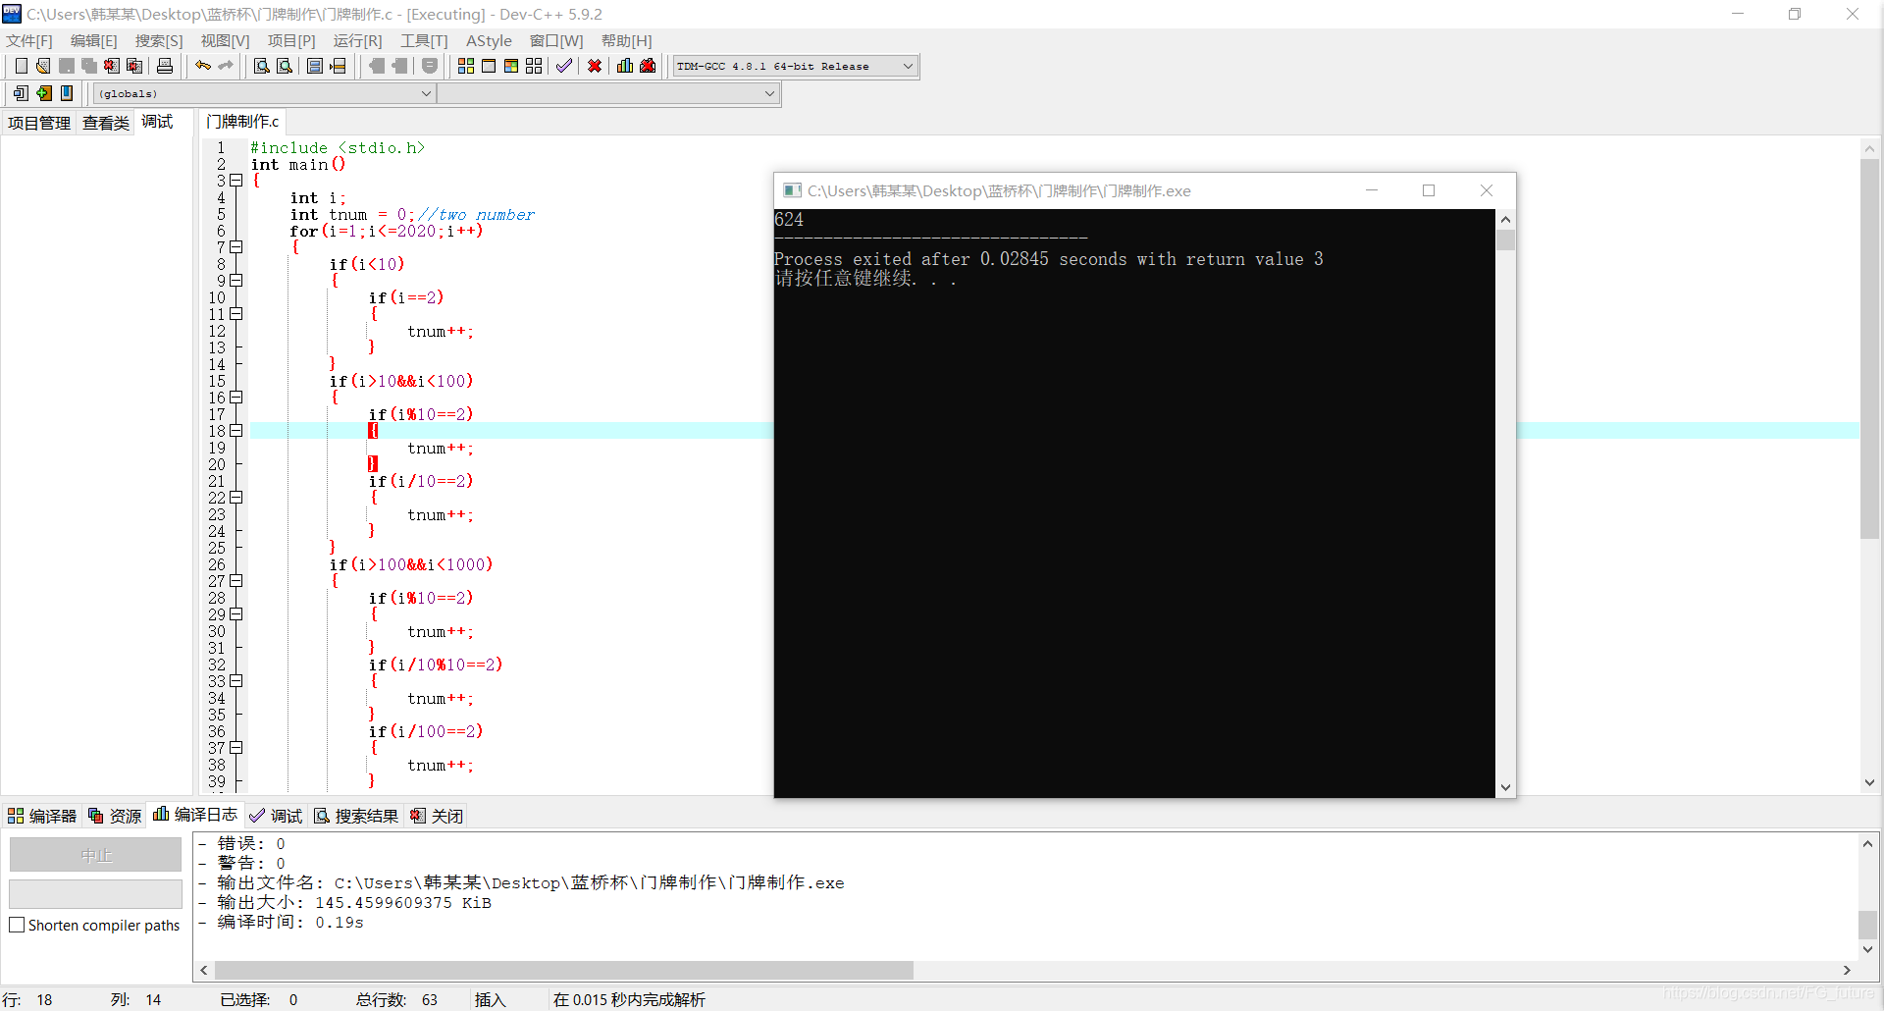1884x1011 pixels.
Task: Click the purple checkmark Debug icon
Action: coord(564,66)
